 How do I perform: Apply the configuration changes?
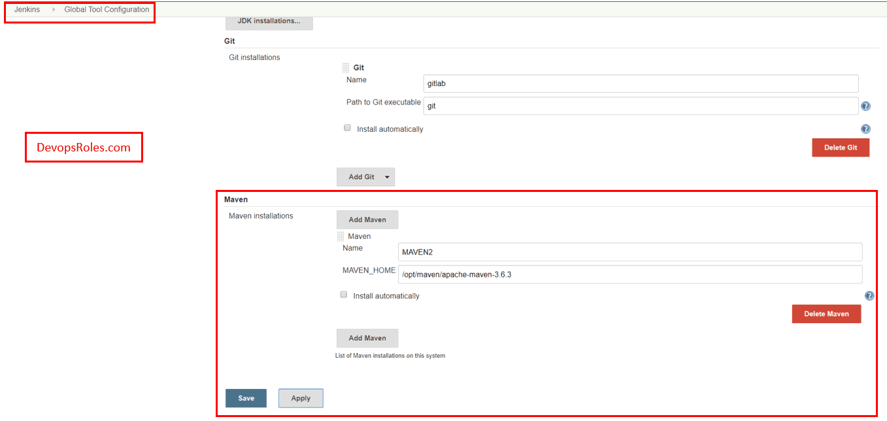[300, 398]
